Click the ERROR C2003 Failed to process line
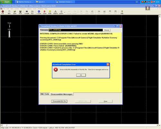 80,49
